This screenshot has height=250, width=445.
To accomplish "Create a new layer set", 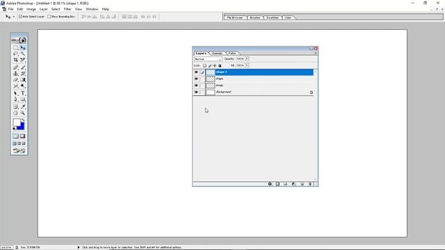I will [x=286, y=184].
